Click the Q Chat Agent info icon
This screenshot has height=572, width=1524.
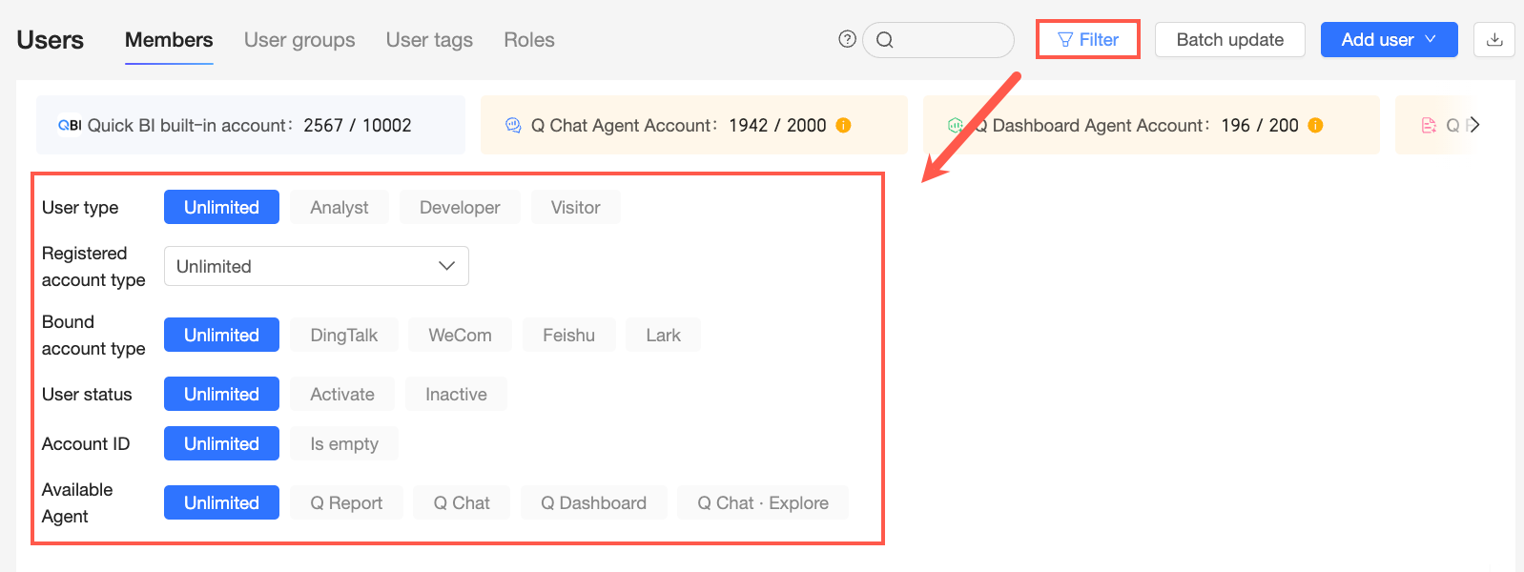[843, 125]
